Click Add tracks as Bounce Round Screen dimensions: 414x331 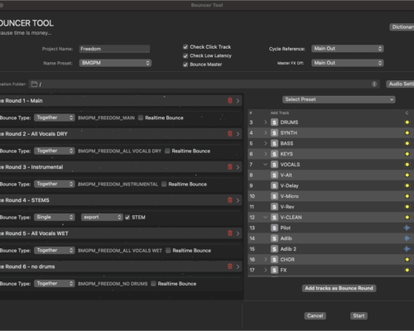(x=339, y=288)
